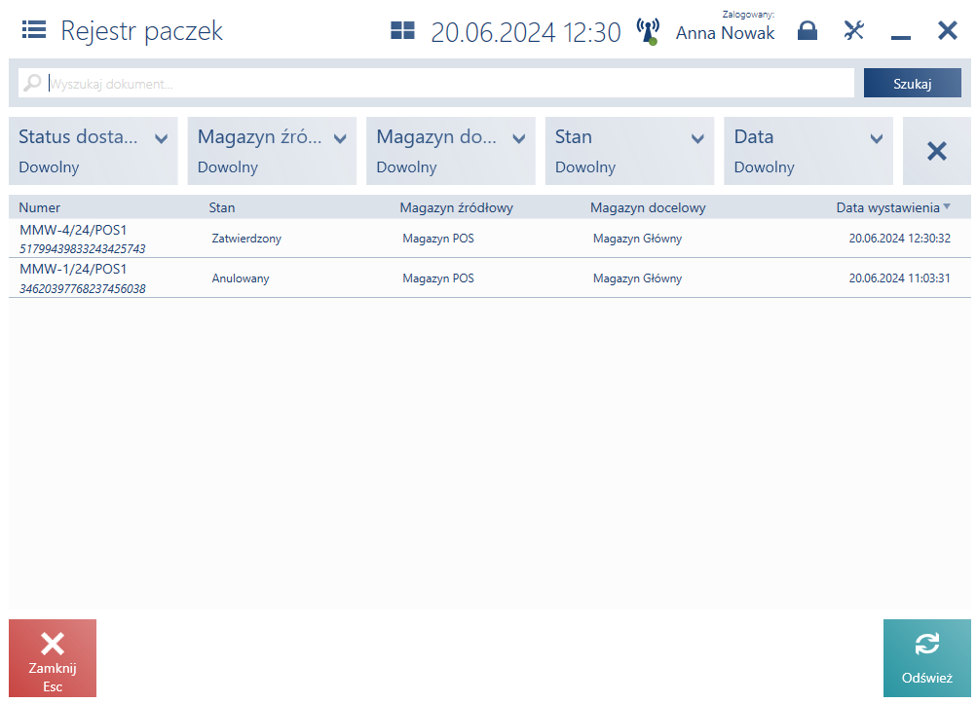Click date 20.06.2024 12:30:32
The height and width of the screenshot is (703, 977).
tap(900, 239)
